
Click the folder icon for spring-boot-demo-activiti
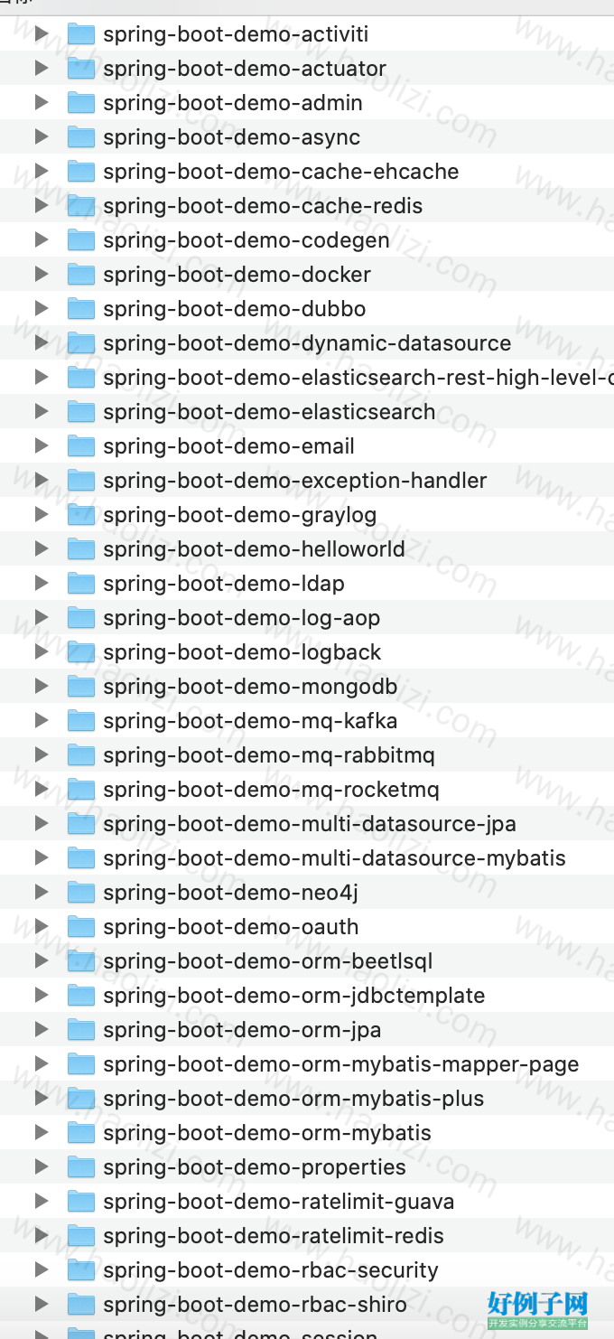(81, 34)
